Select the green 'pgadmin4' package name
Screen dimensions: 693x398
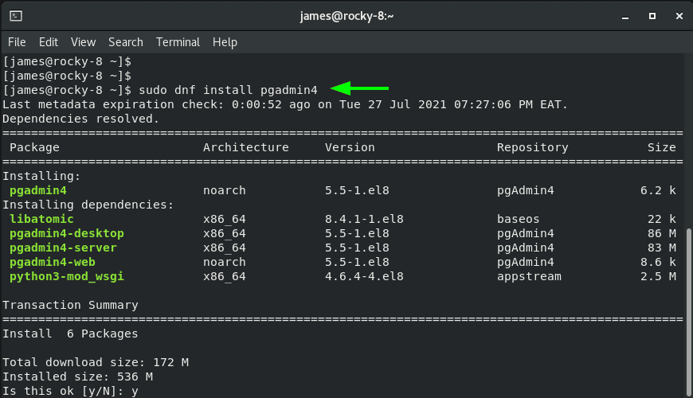[38, 190]
